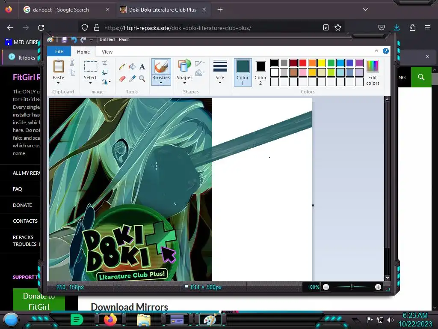This screenshot has width=438, height=329.
Task: Click the Firefox address bar URL
Action: 178,28
